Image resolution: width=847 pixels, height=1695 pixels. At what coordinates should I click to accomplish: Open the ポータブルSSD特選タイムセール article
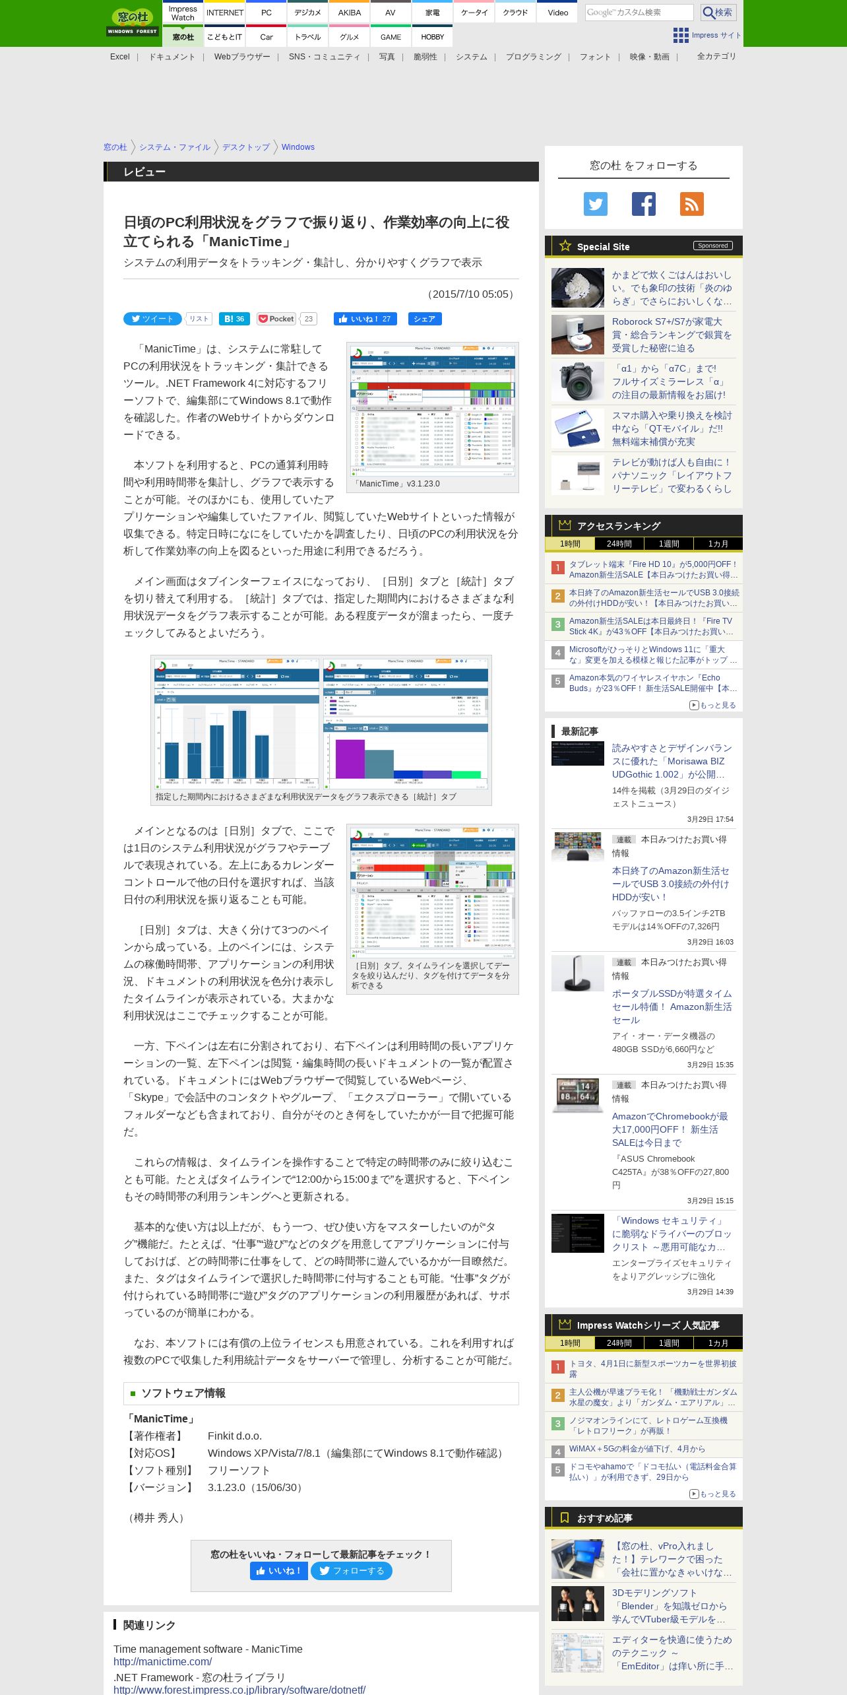pos(672,1007)
